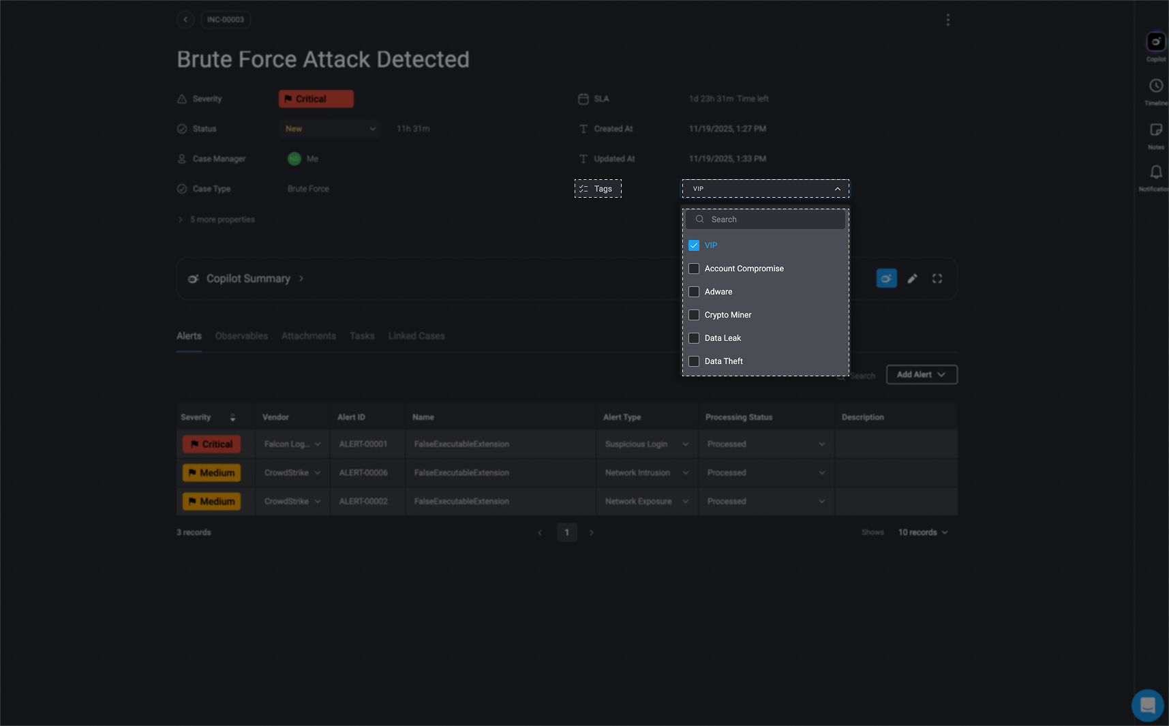Image resolution: width=1169 pixels, height=726 pixels.
Task: Click the Severity warning icon
Action: [x=182, y=99]
